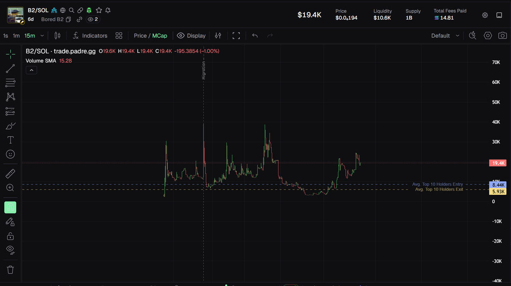Toggle lock all drawings padlock
This screenshot has width=511, height=286.
coord(11,236)
